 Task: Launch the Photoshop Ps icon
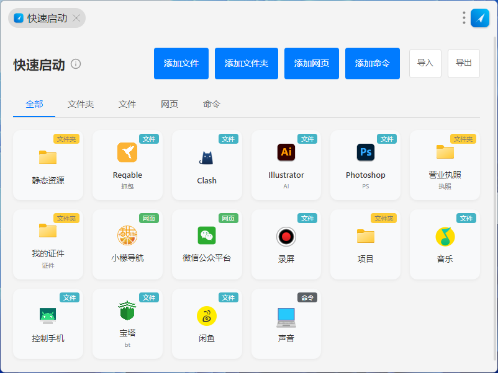(x=366, y=152)
